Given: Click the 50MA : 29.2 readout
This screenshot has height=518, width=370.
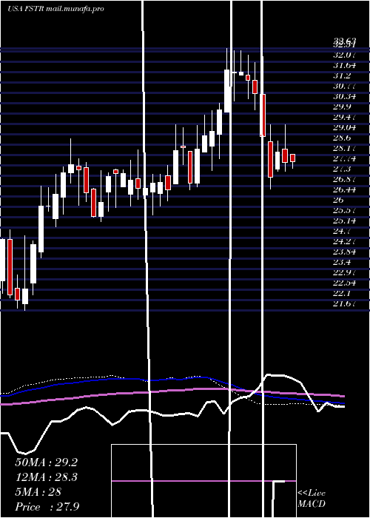Looking at the screenshot, I should tap(46, 462).
